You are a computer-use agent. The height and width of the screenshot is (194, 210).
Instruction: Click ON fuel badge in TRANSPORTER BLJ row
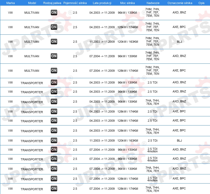(x=54, y=141)
